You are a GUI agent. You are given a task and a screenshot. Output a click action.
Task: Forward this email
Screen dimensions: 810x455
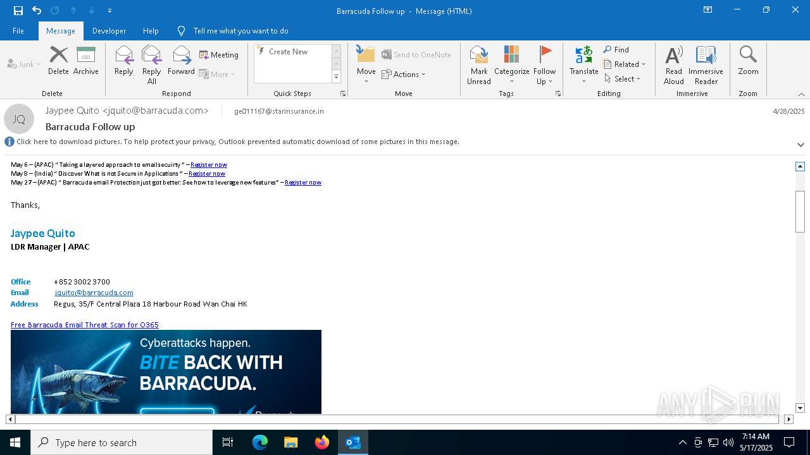(x=182, y=61)
